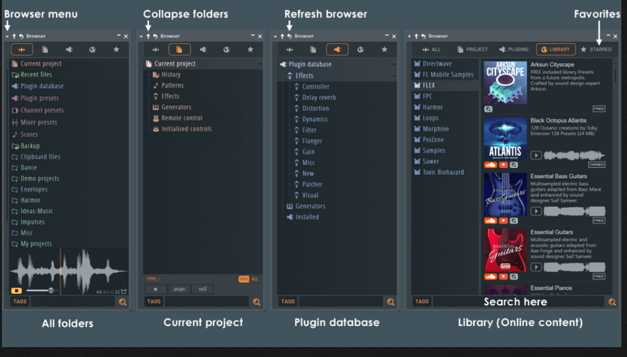Select Remote control under Current project

pyautogui.click(x=178, y=118)
